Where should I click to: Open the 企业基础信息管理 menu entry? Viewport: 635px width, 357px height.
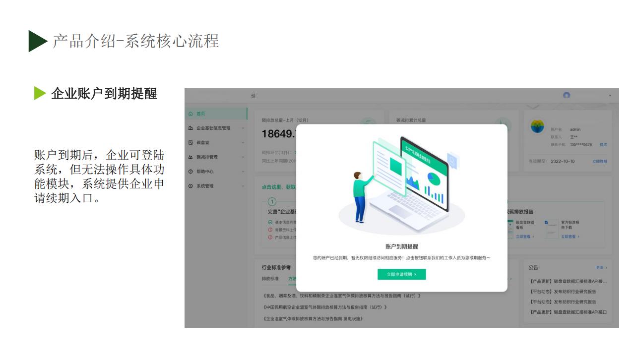pos(214,128)
